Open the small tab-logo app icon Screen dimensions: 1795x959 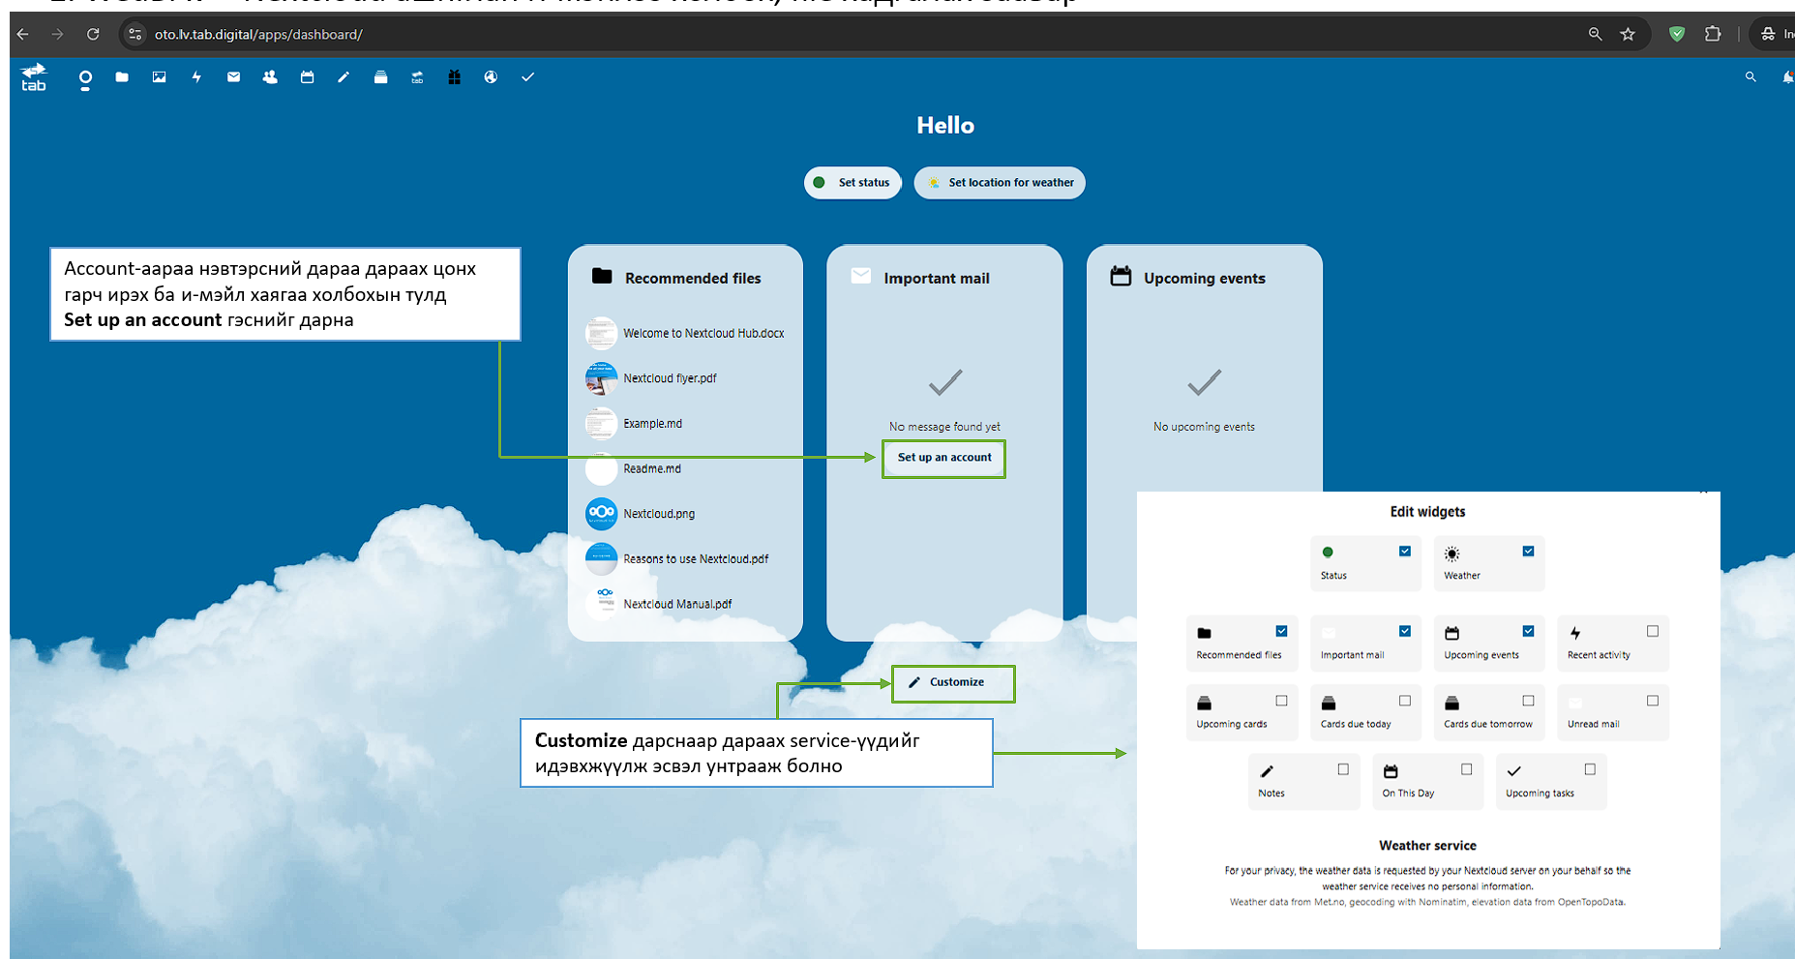[417, 77]
